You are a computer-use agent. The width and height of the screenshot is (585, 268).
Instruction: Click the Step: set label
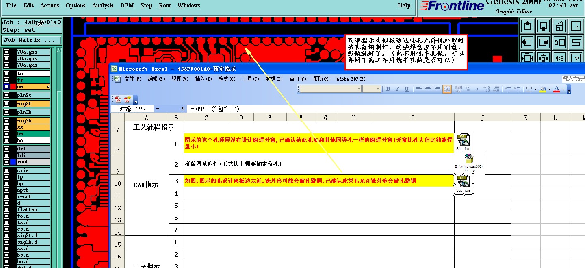pos(31,30)
